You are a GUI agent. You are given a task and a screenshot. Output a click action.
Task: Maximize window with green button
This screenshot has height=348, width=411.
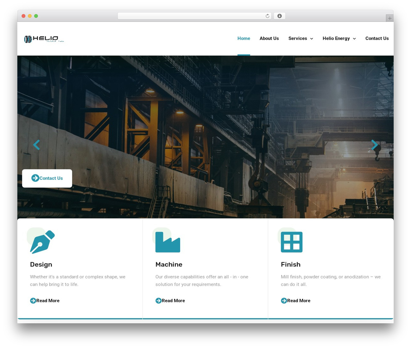pos(36,16)
